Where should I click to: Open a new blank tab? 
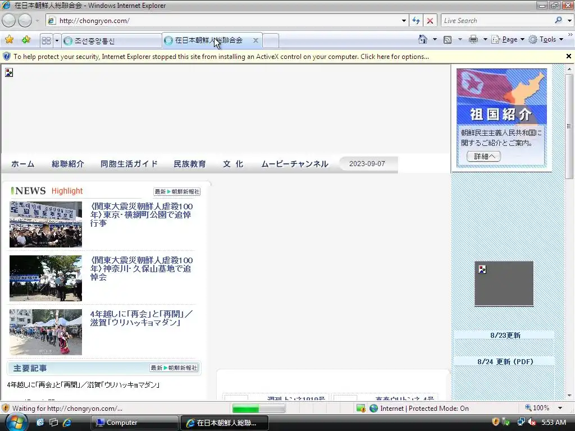[x=271, y=40]
